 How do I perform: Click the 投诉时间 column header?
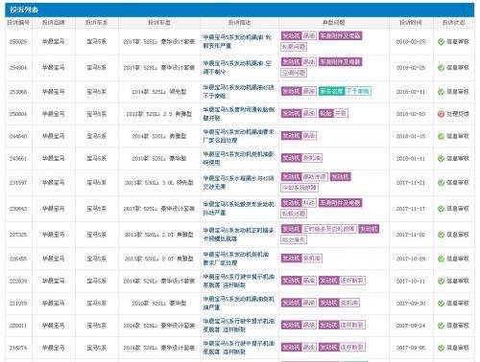point(411,23)
